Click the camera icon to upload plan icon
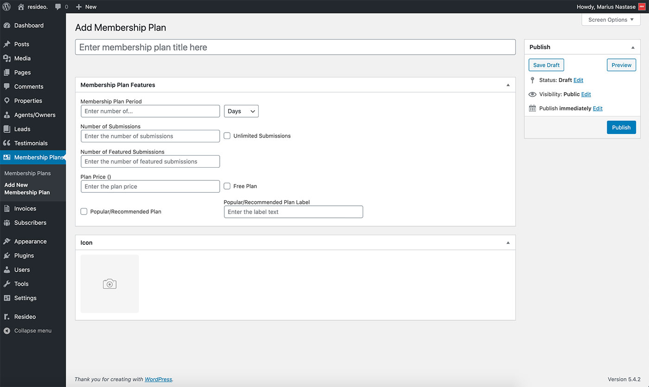The image size is (649, 387). click(x=109, y=284)
